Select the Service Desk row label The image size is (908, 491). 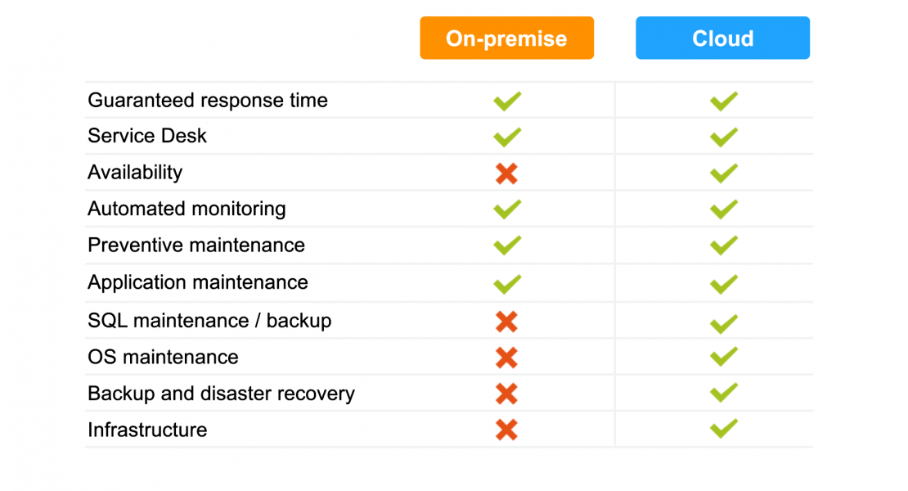click(x=147, y=136)
